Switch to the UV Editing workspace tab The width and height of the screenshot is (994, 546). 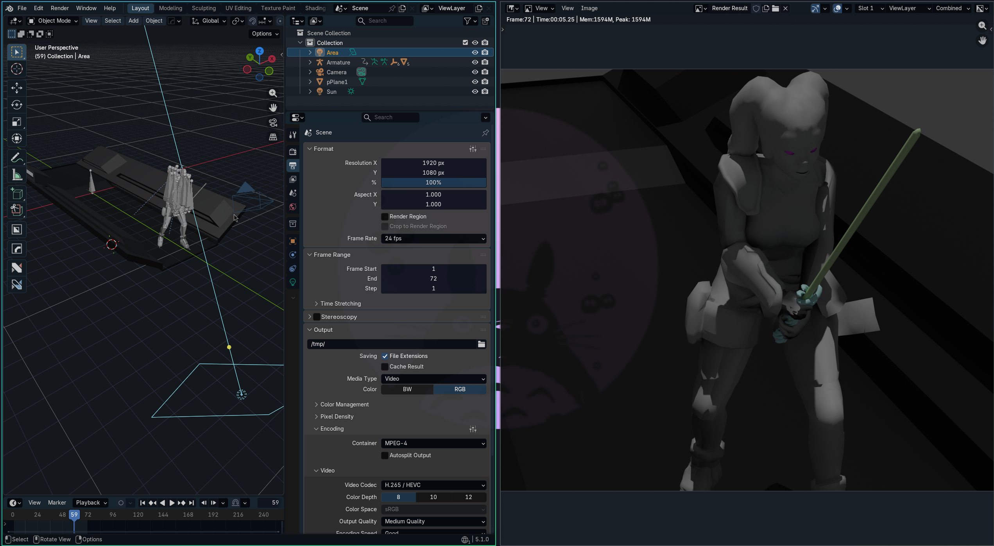[238, 8]
